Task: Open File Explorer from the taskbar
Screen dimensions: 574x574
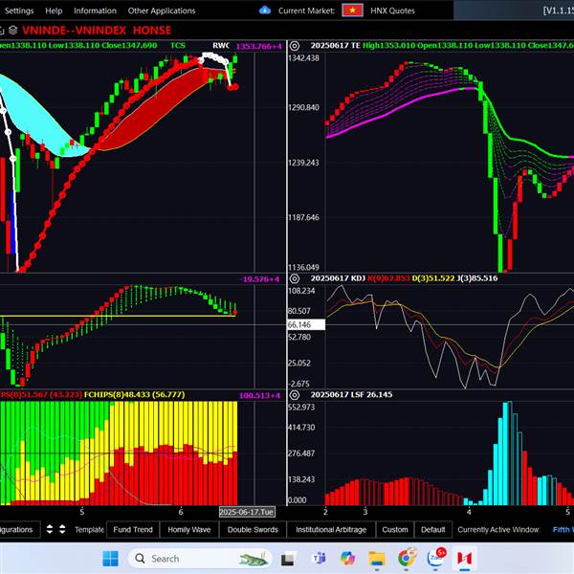Action: pyautogui.click(x=377, y=559)
